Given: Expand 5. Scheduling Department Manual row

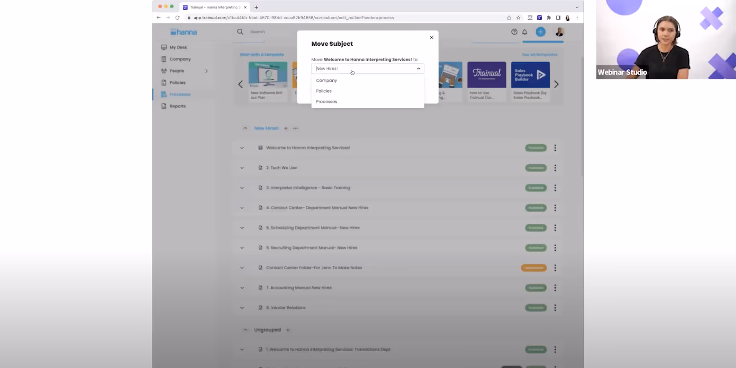Looking at the screenshot, I should click(242, 228).
